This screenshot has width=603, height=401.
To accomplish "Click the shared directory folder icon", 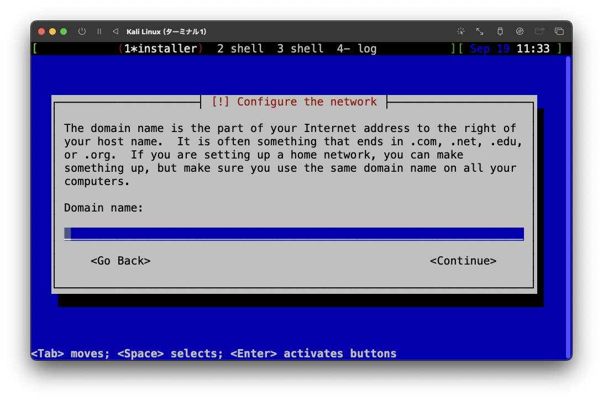I will [x=539, y=31].
